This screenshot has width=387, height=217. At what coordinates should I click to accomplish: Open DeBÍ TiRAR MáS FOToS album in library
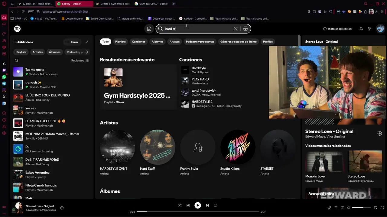[x=52, y=162]
